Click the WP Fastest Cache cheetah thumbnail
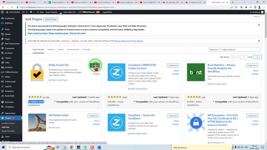Screen dimensions: 267x150 click(37, 122)
